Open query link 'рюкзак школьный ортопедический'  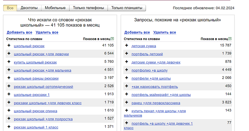pos(43,87)
